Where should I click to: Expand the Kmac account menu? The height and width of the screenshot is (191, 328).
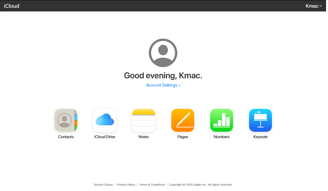(313, 6)
